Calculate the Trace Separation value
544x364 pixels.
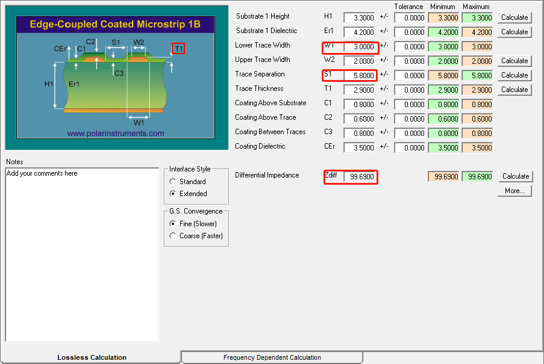click(x=514, y=75)
